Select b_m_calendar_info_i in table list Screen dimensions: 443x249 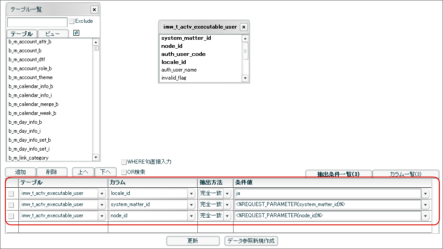(x=30, y=95)
